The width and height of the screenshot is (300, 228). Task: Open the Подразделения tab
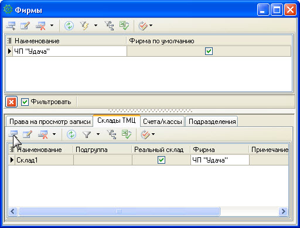click(212, 122)
